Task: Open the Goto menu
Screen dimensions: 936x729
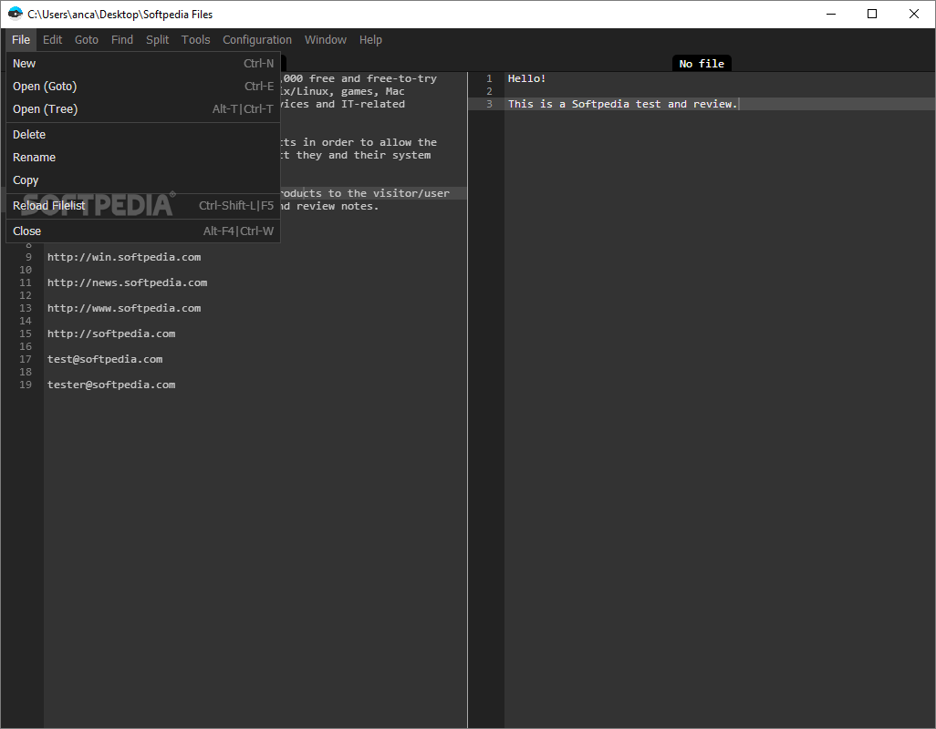Action: coord(87,40)
